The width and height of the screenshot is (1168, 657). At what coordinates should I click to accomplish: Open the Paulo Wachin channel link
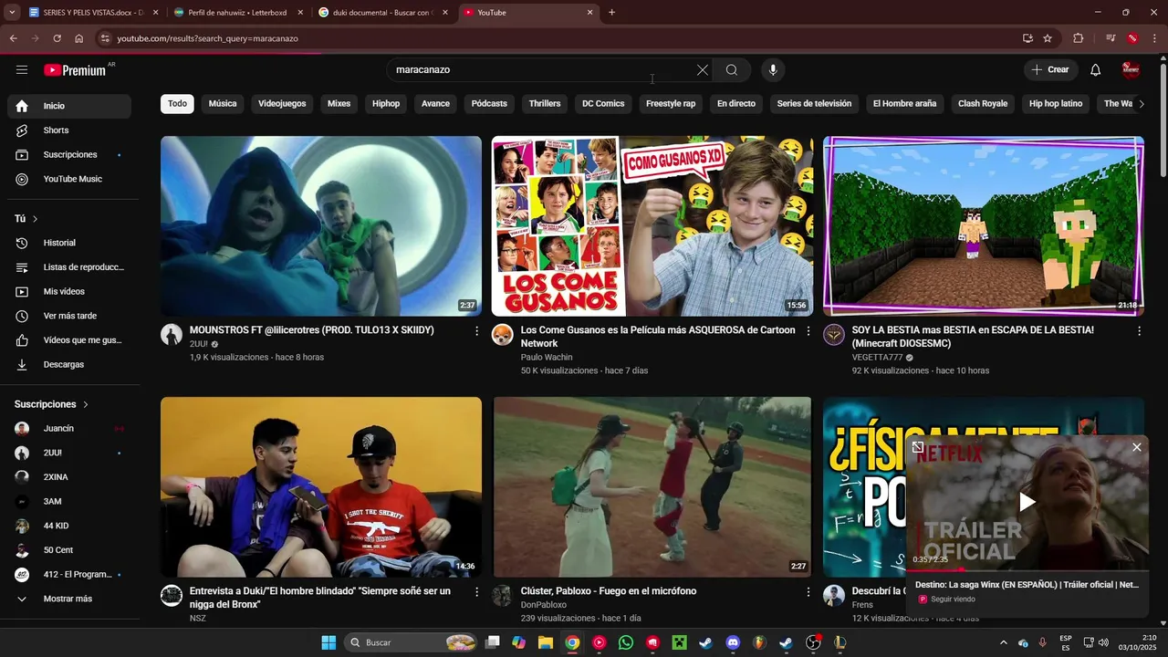547,358
